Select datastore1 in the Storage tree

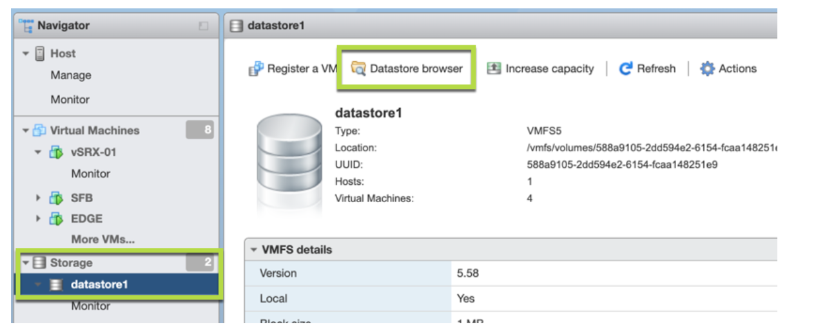99,285
